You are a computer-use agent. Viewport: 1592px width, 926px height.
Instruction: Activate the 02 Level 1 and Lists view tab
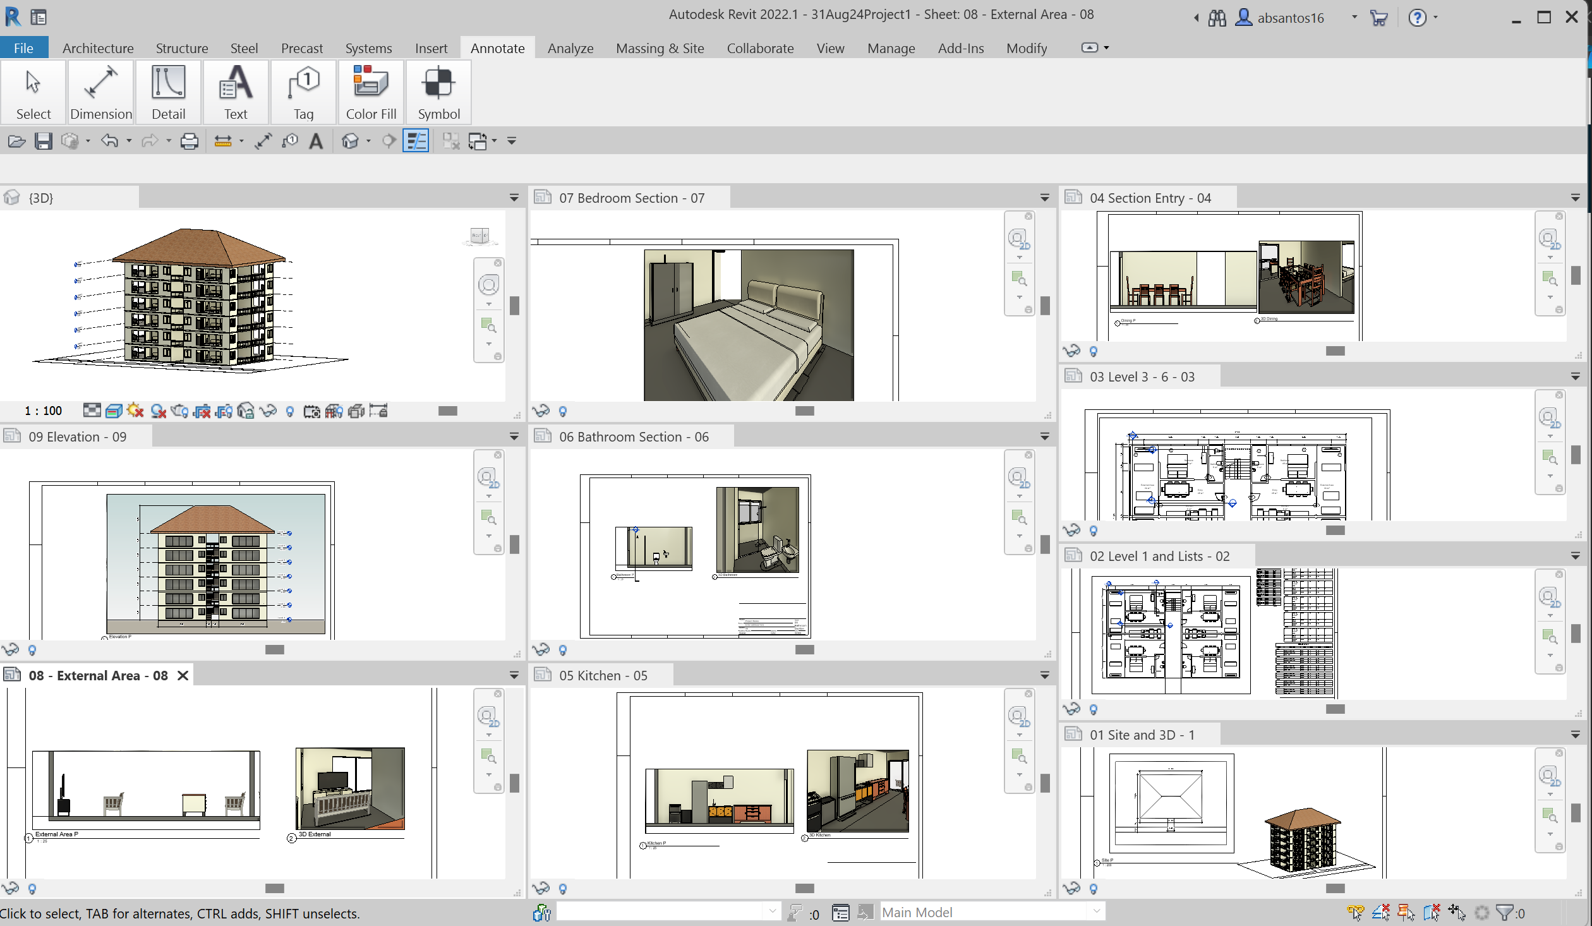click(x=1157, y=556)
